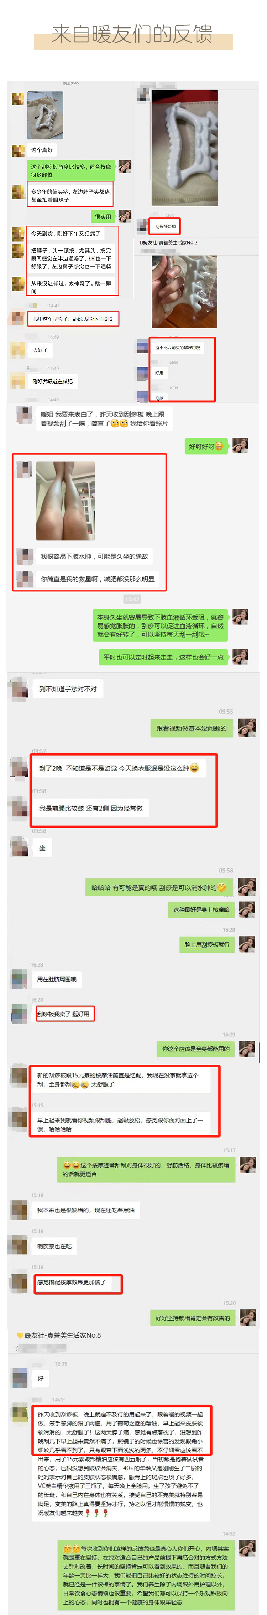Open the small gua sha board photo in first chat
267x1615 pixels.
(x=45, y=115)
